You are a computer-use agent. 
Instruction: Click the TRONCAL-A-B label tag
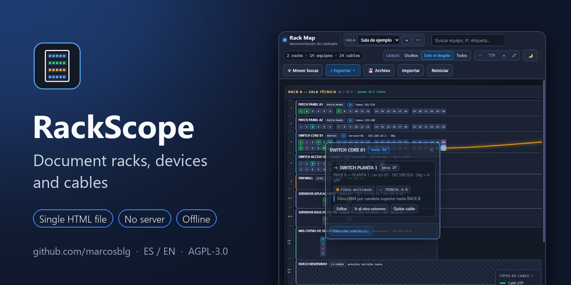(393, 190)
